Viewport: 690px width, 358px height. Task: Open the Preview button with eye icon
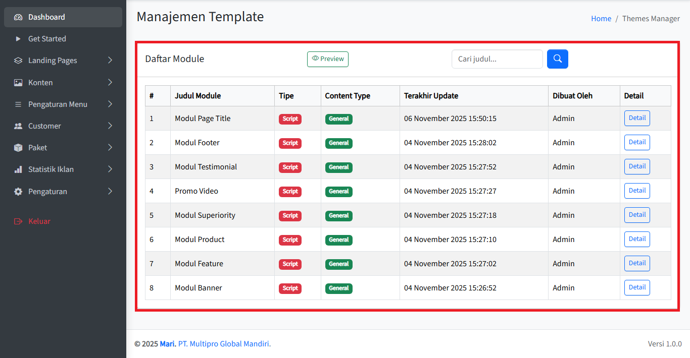tap(327, 59)
